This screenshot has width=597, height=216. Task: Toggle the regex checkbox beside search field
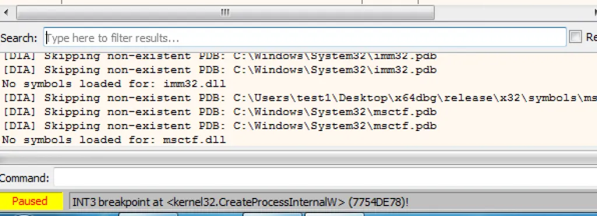575,37
